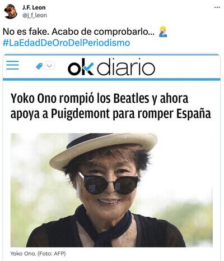Click the Yoko Ono photo
224x261 pixels.
click(x=111, y=190)
